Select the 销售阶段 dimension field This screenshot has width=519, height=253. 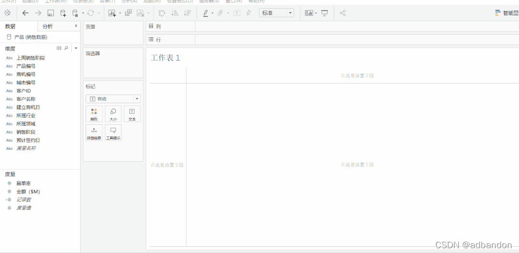point(26,132)
